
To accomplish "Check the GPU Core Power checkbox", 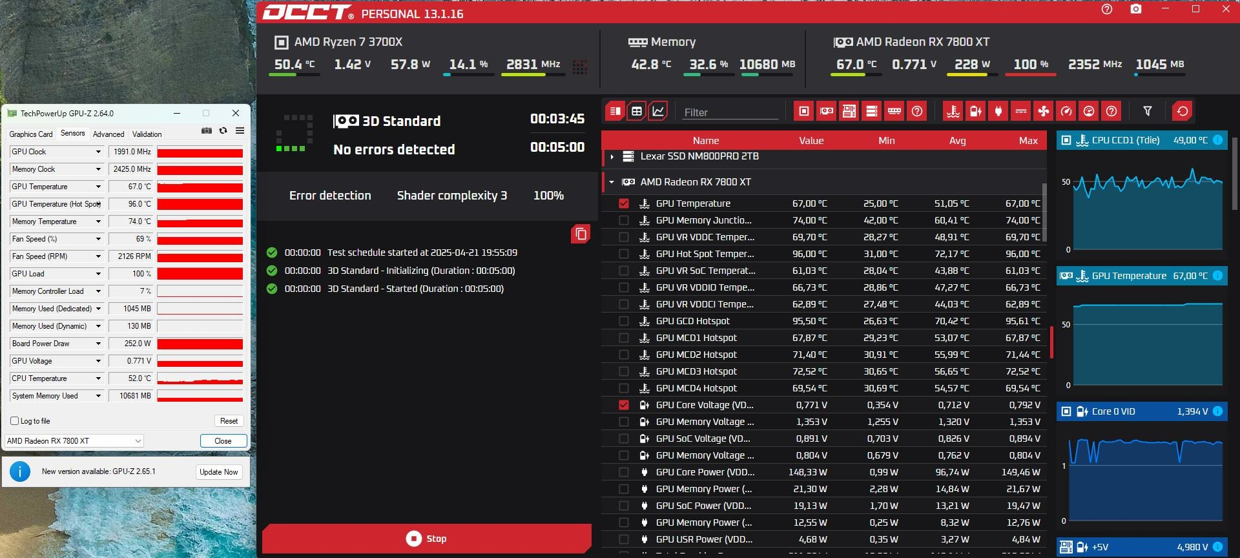I will click(x=623, y=472).
